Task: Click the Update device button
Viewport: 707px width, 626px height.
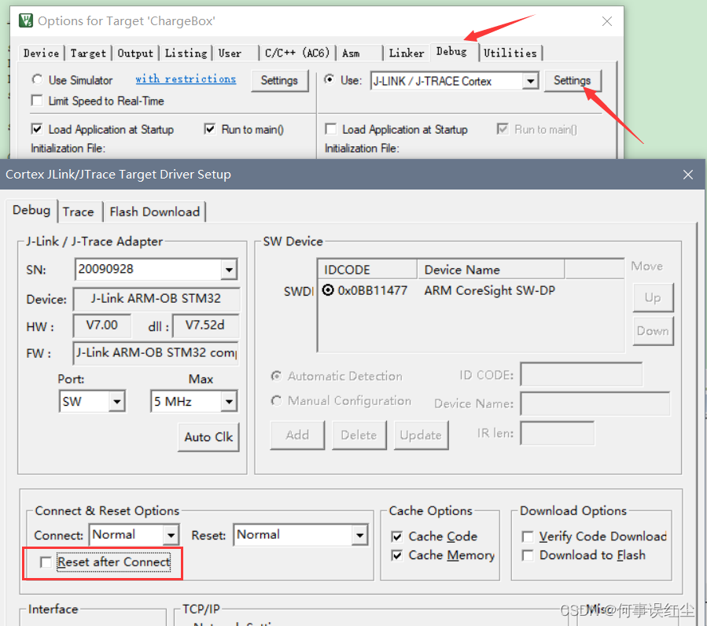Action: click(421, 435)
